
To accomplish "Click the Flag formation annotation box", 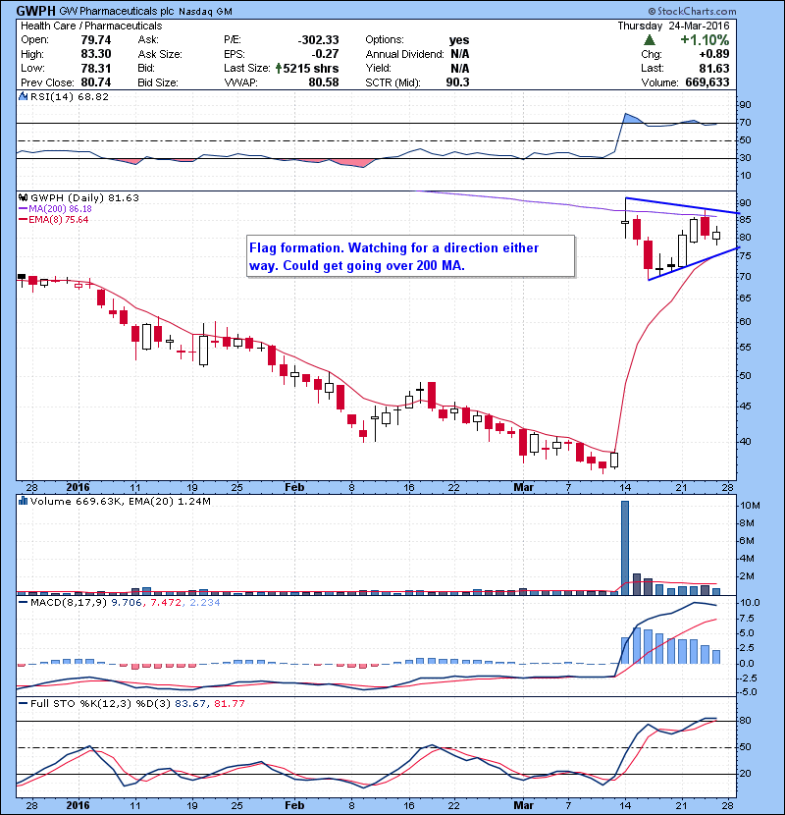I will click(x=410, y=256).
